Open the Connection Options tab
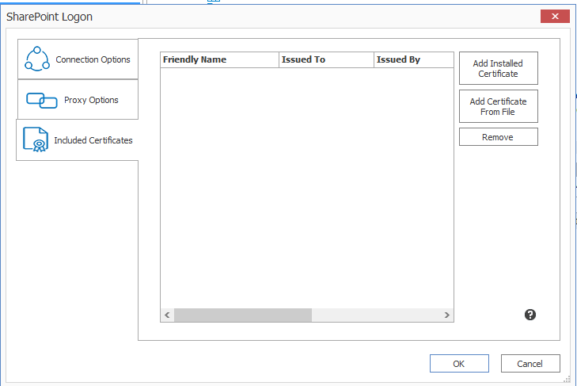Image resolution: width=577 pixels, height=386 pixels. tap(78, 59)
